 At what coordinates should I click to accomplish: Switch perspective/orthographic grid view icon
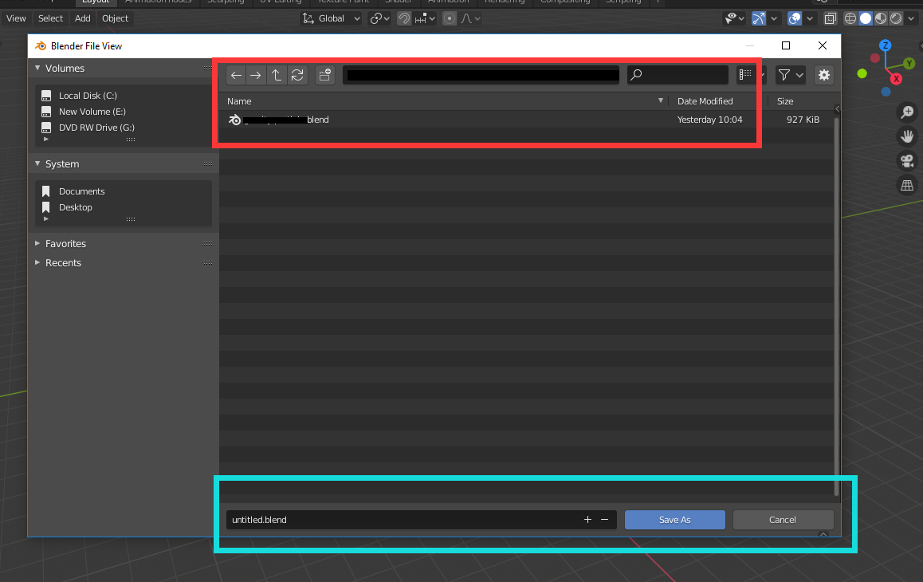(907, 186)
